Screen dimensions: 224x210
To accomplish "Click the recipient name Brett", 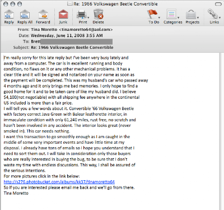I will coord(35,42).
